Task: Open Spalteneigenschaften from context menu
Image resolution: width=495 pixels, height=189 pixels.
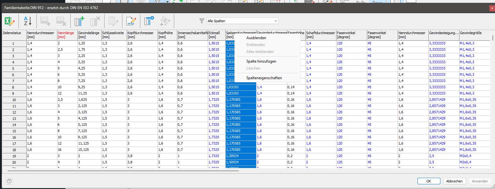Action: [264, 78]
